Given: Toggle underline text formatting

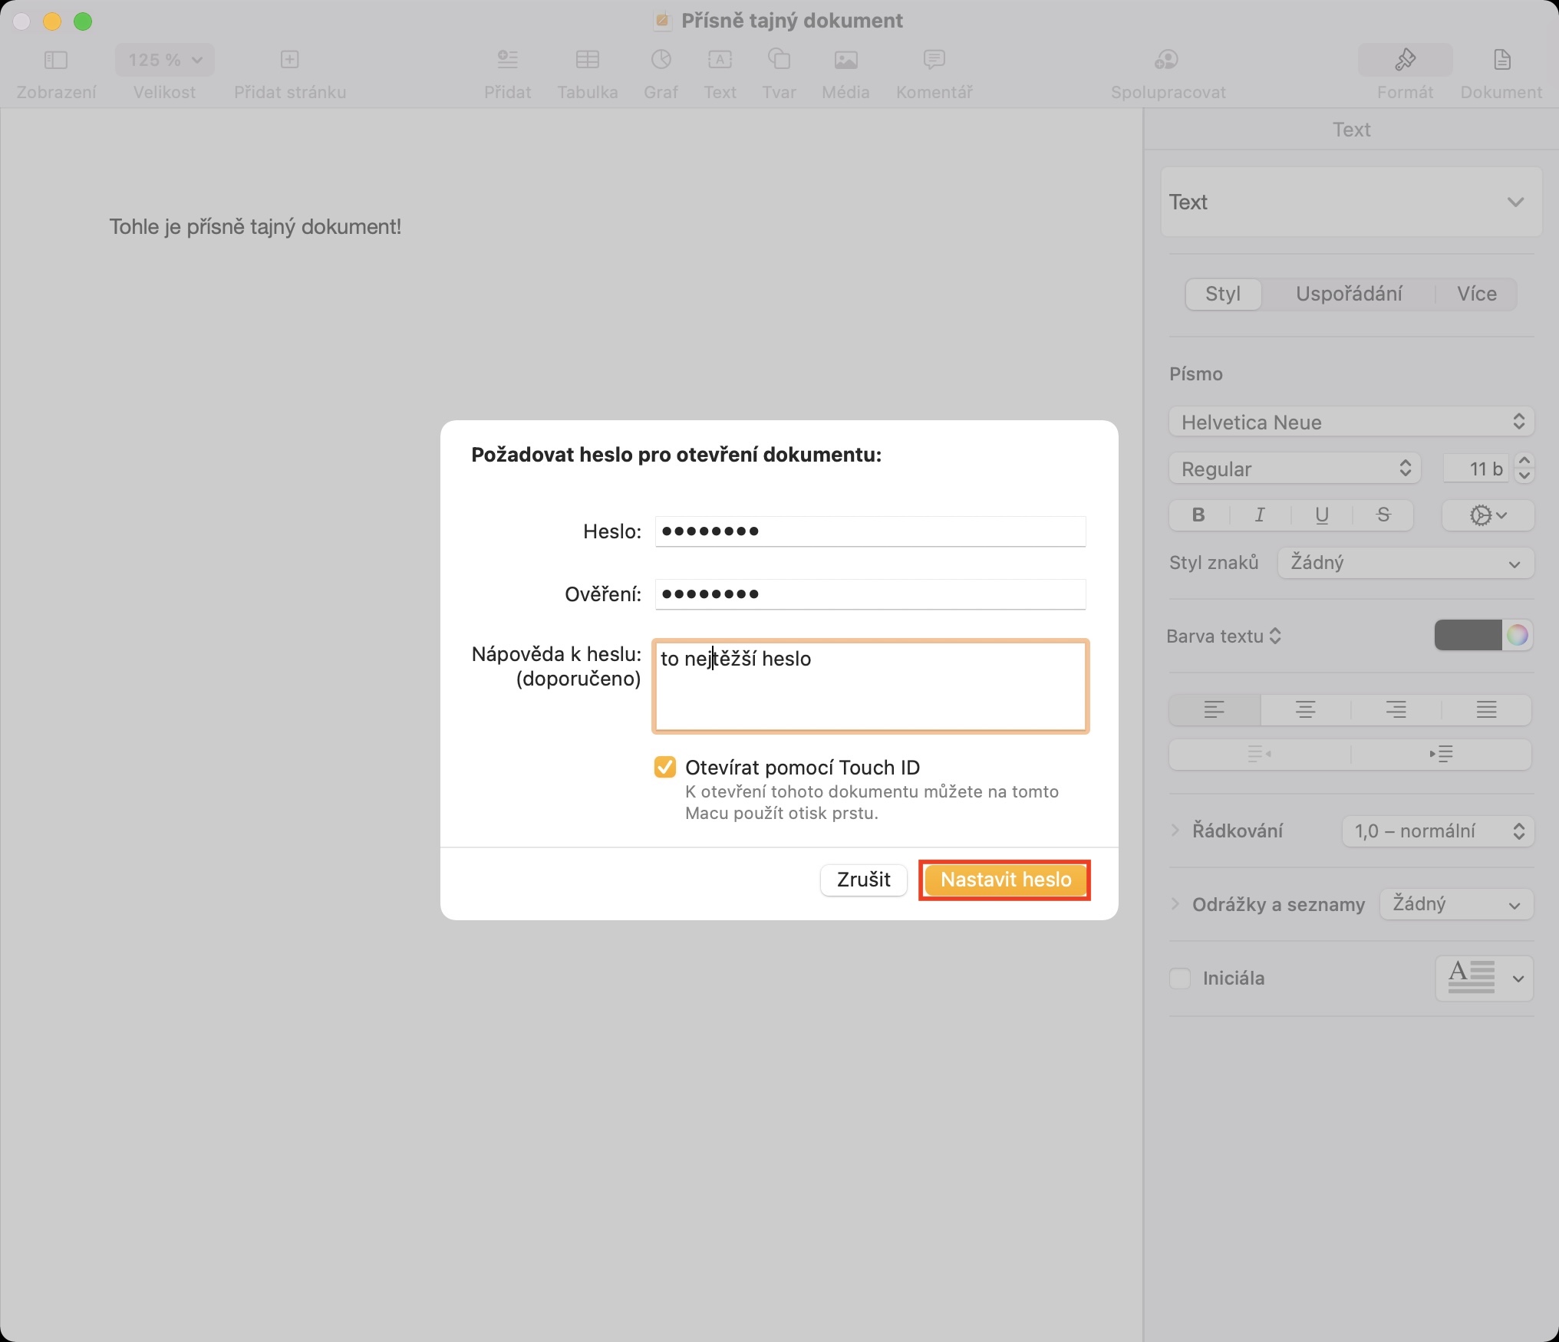Looking at the screenshot, I should tap(1321, 515).
